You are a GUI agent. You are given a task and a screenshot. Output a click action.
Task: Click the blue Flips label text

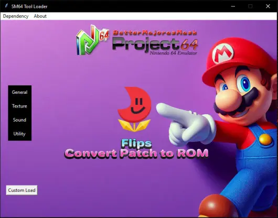[136, 143]
